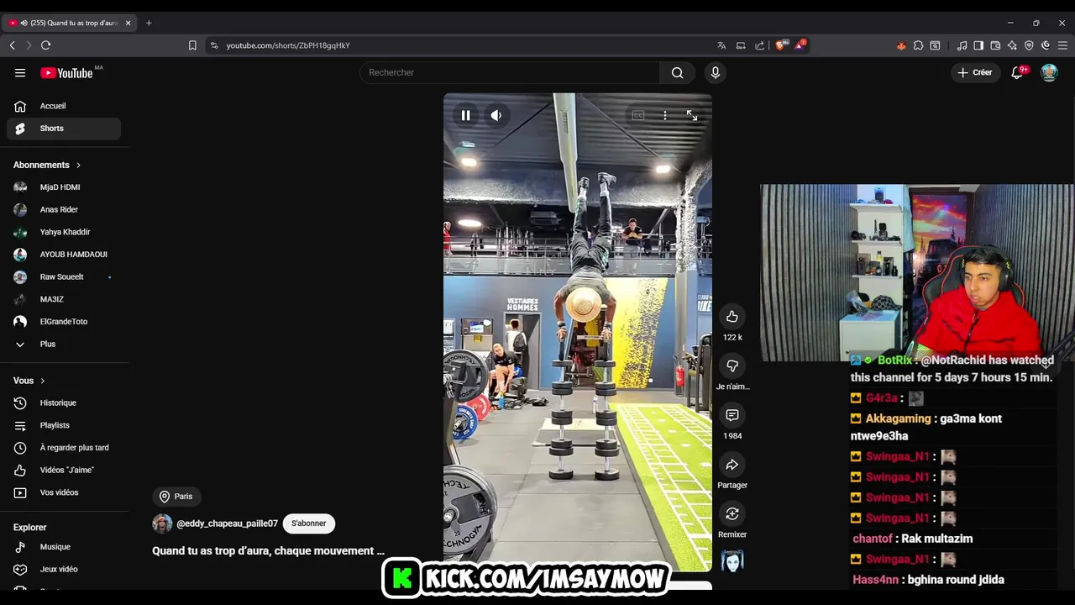
Task: Dislike the Short
Action: tap(732, 366)
